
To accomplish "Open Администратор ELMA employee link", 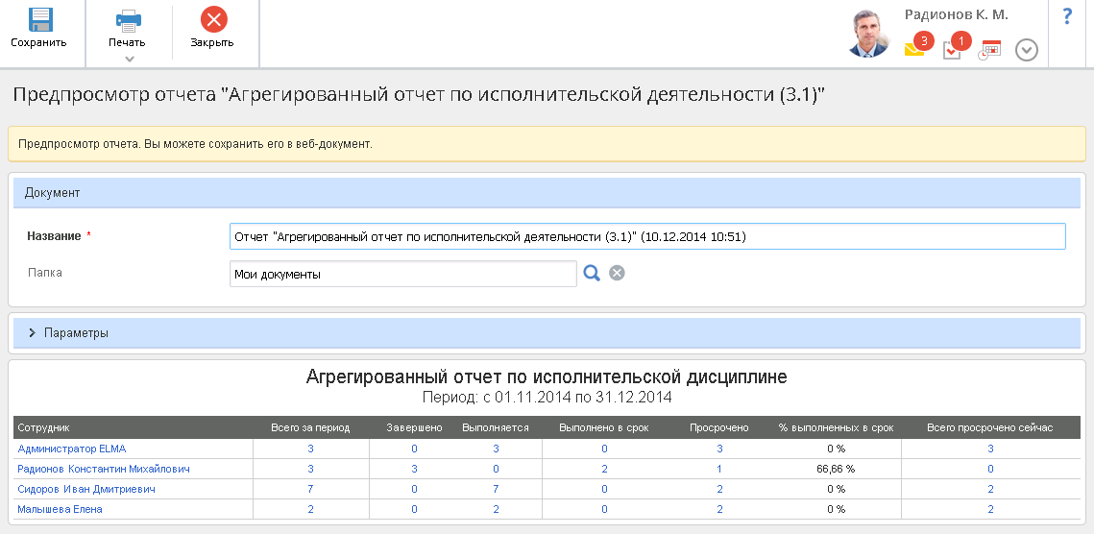I will [x=72, y=449].
